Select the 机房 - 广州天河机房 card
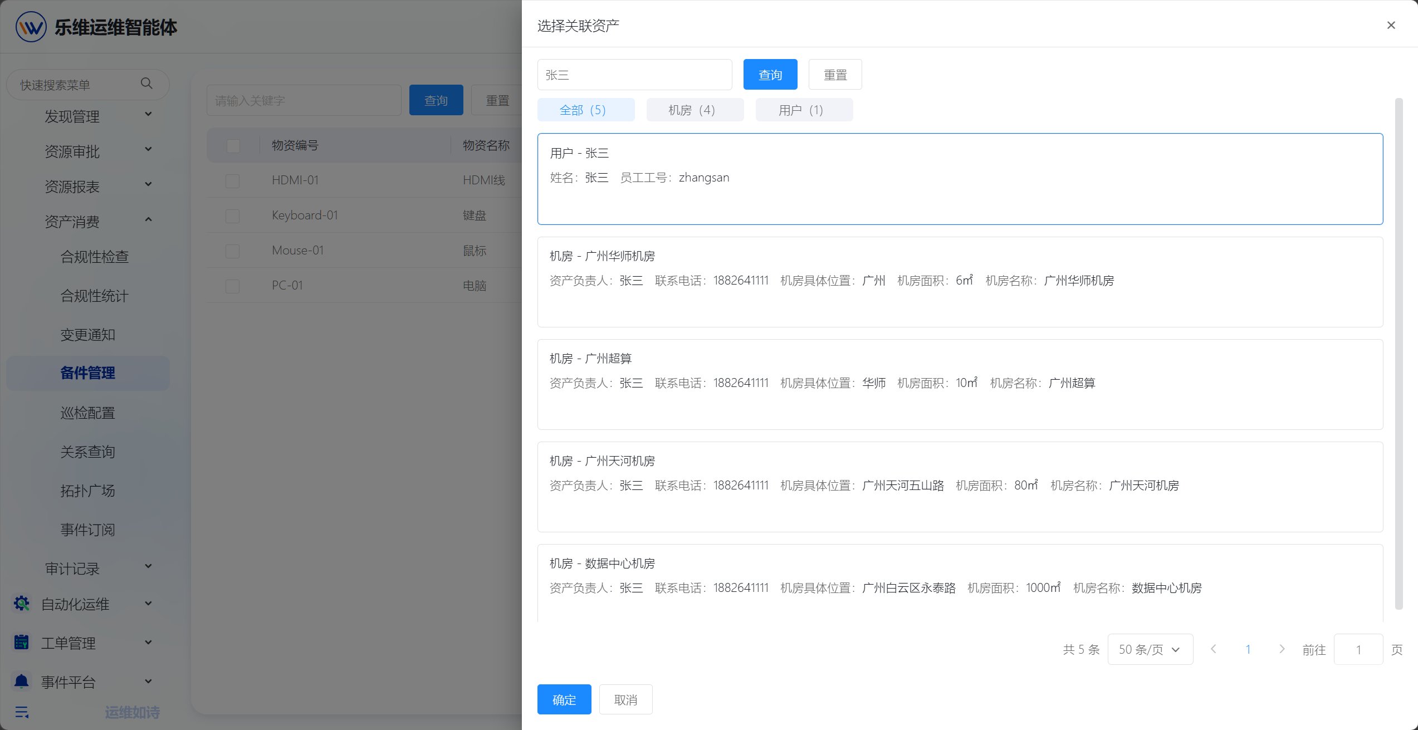 tap(960, 487)
